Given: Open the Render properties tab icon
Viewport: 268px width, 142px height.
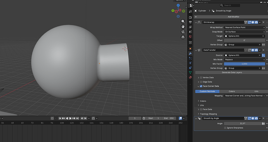Looking at the screenshot, I should click(x=190, y=17).
